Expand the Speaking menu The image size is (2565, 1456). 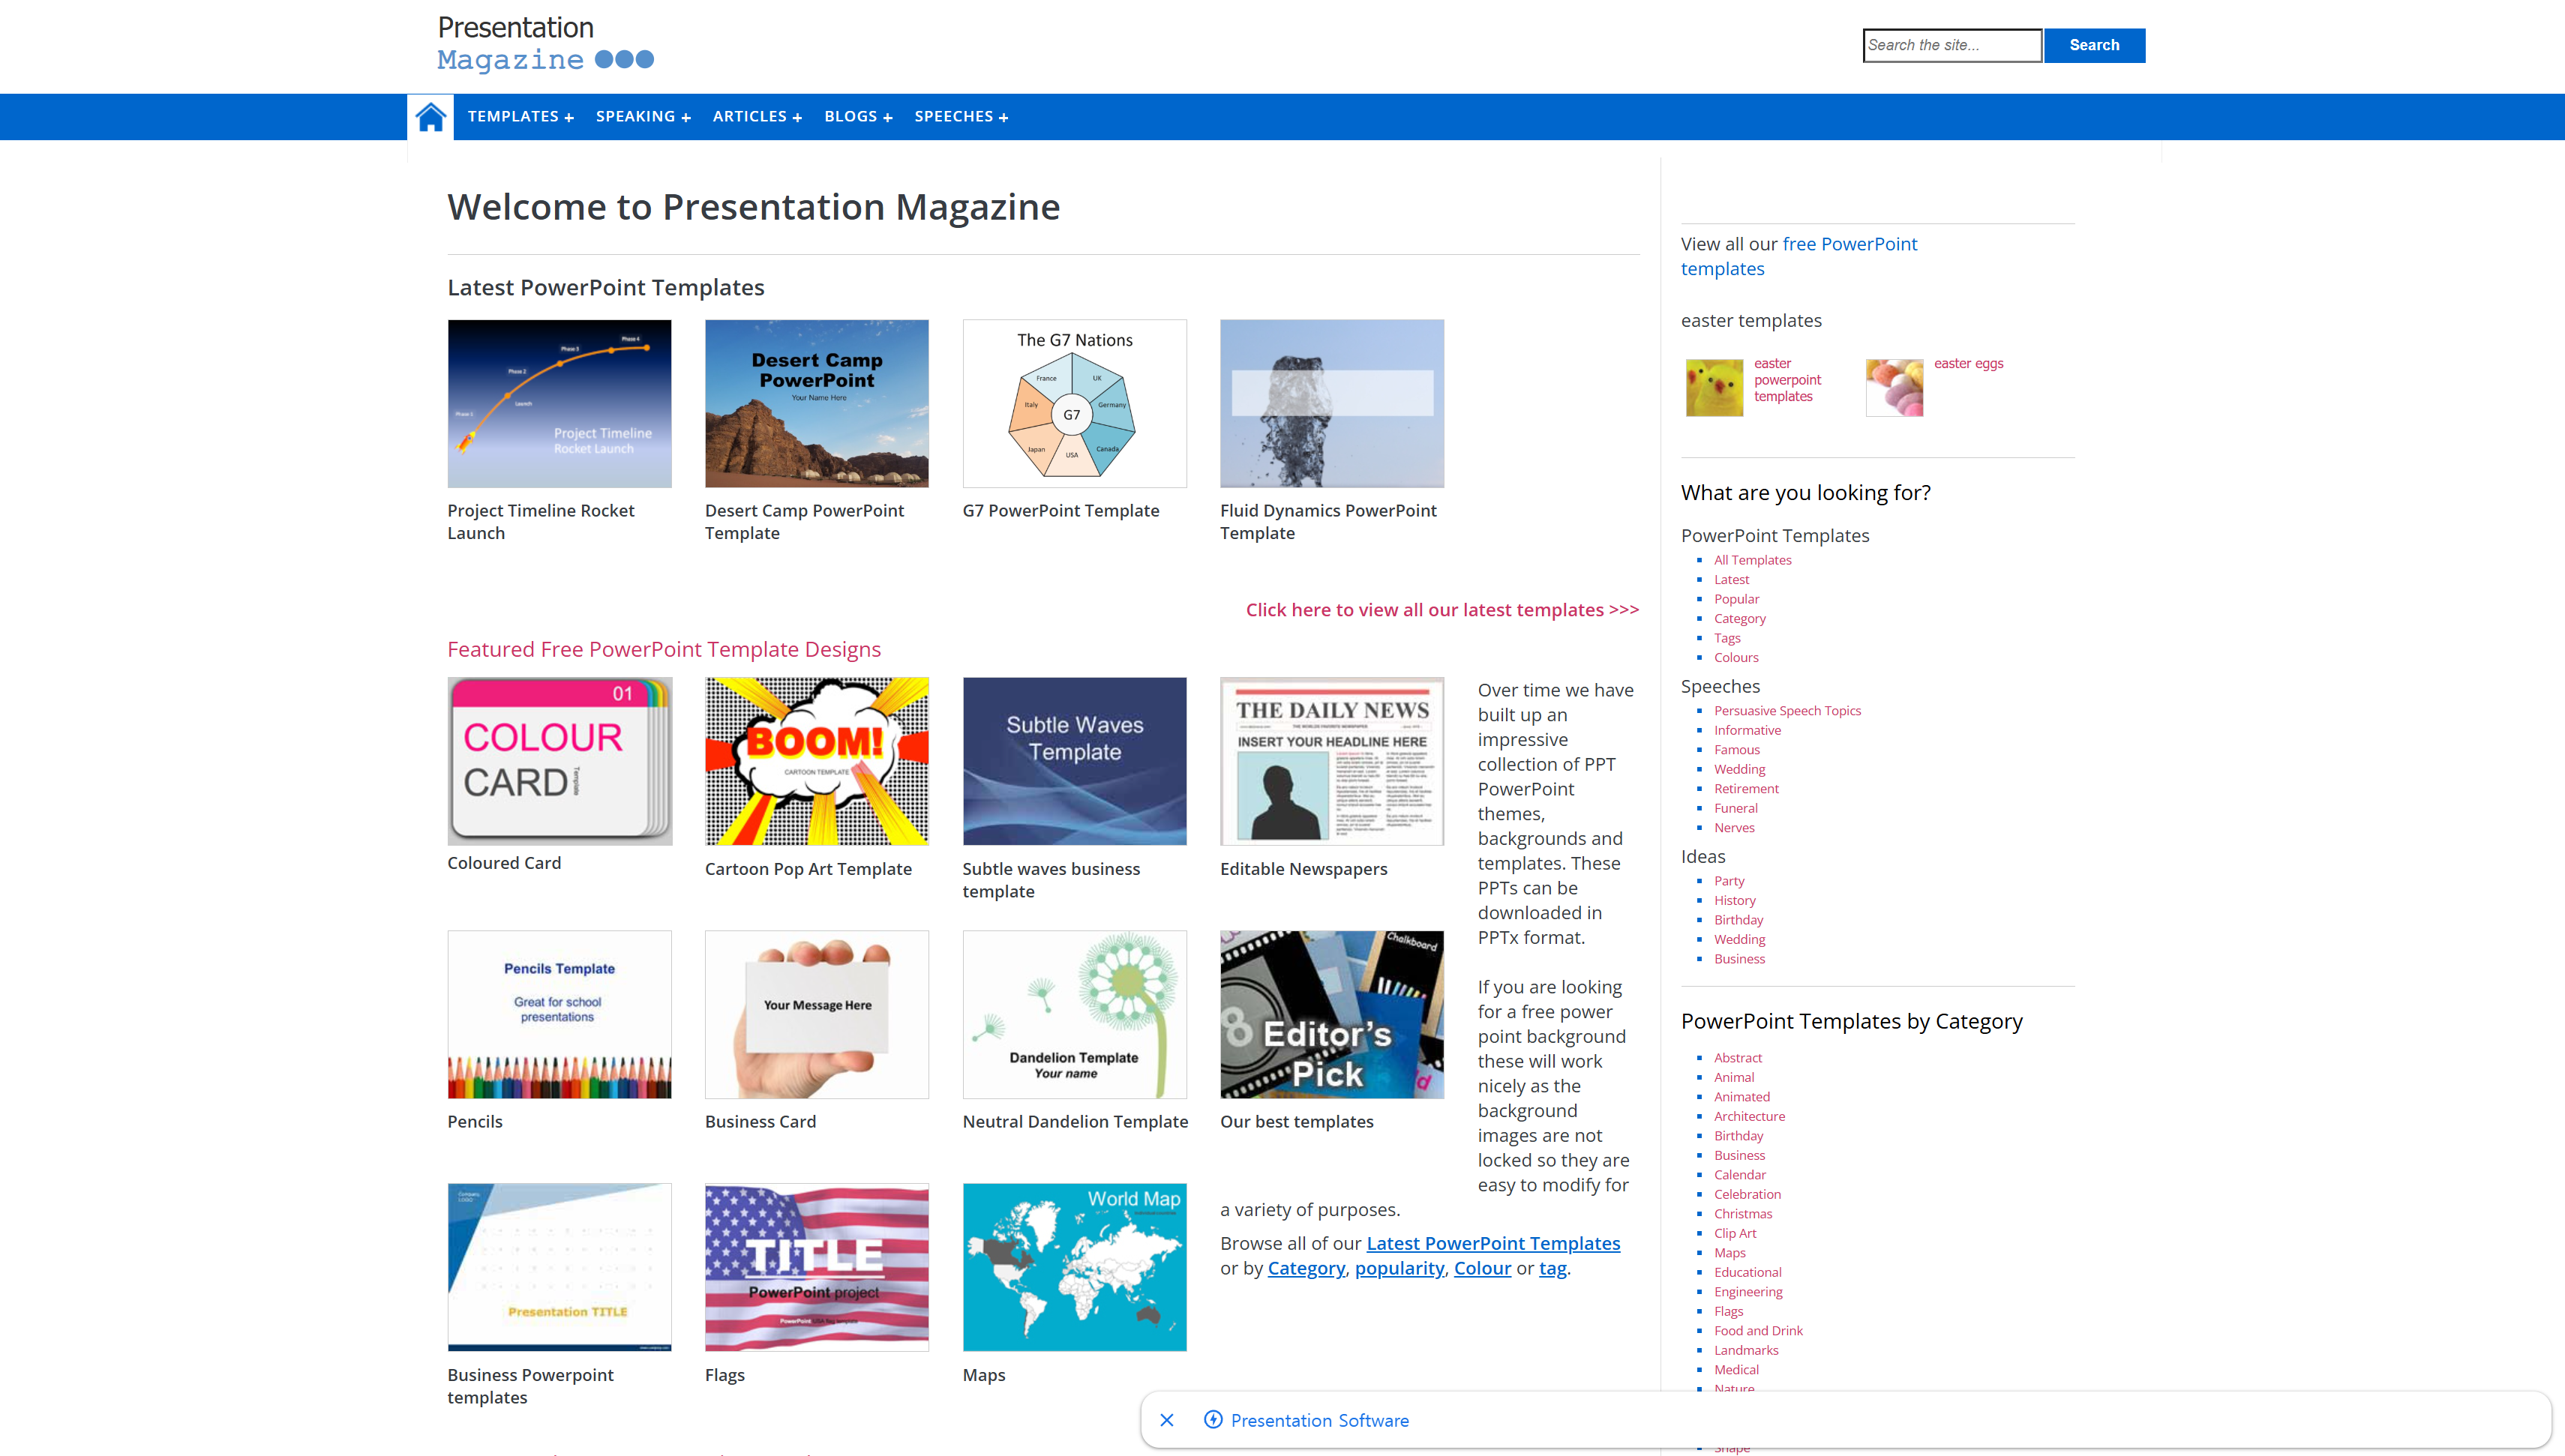coord(643,117)
